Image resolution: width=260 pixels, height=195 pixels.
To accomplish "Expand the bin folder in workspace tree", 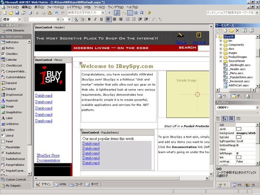I will pos(221,41).
